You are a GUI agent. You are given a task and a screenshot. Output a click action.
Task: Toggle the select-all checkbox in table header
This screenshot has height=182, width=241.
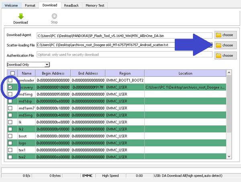[12, 73]
